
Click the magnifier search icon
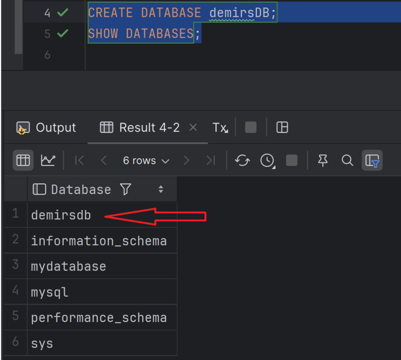347,161
